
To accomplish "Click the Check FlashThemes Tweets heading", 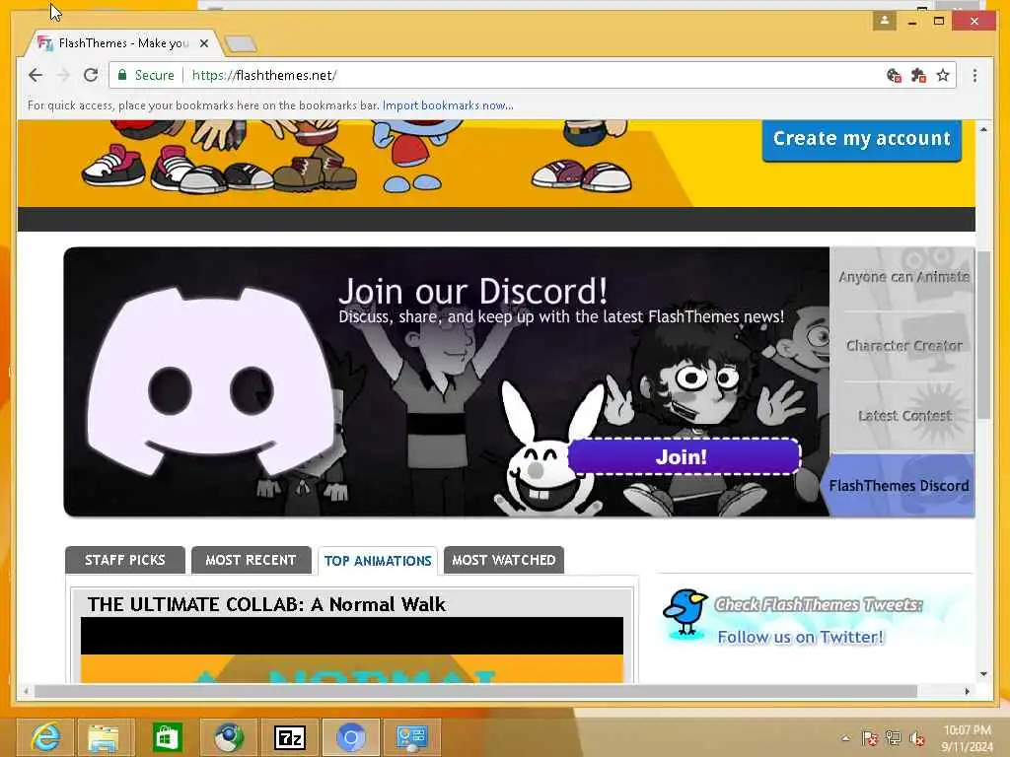I will pyautogui.click(x=818, y=604).
